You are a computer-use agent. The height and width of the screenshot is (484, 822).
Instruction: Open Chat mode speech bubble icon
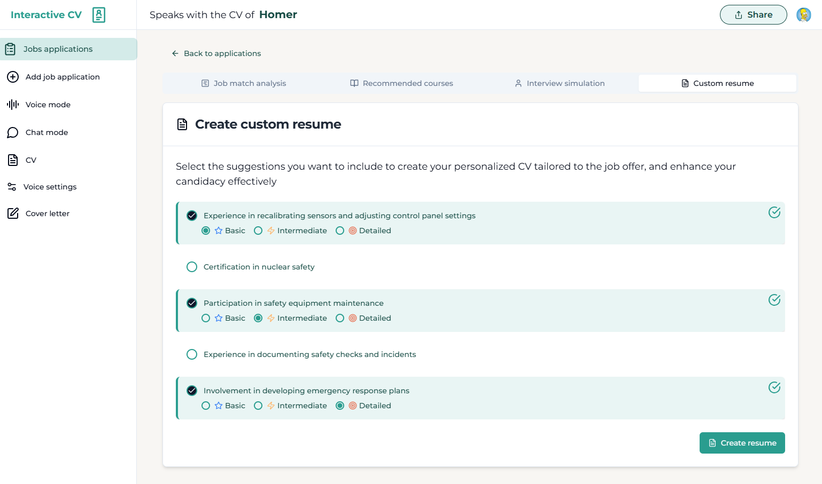pos(13,132)
